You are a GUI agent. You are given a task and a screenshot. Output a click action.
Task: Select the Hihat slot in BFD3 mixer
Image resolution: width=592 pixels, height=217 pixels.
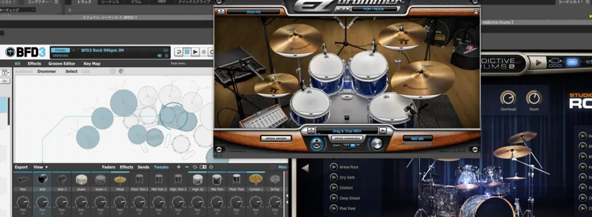coord(120,182)
